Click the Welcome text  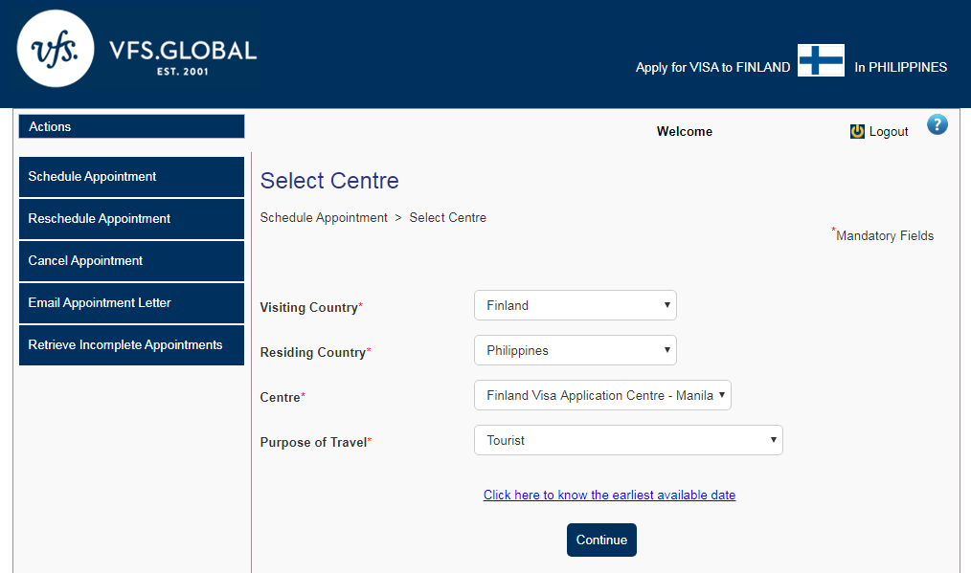coord(685,131)
